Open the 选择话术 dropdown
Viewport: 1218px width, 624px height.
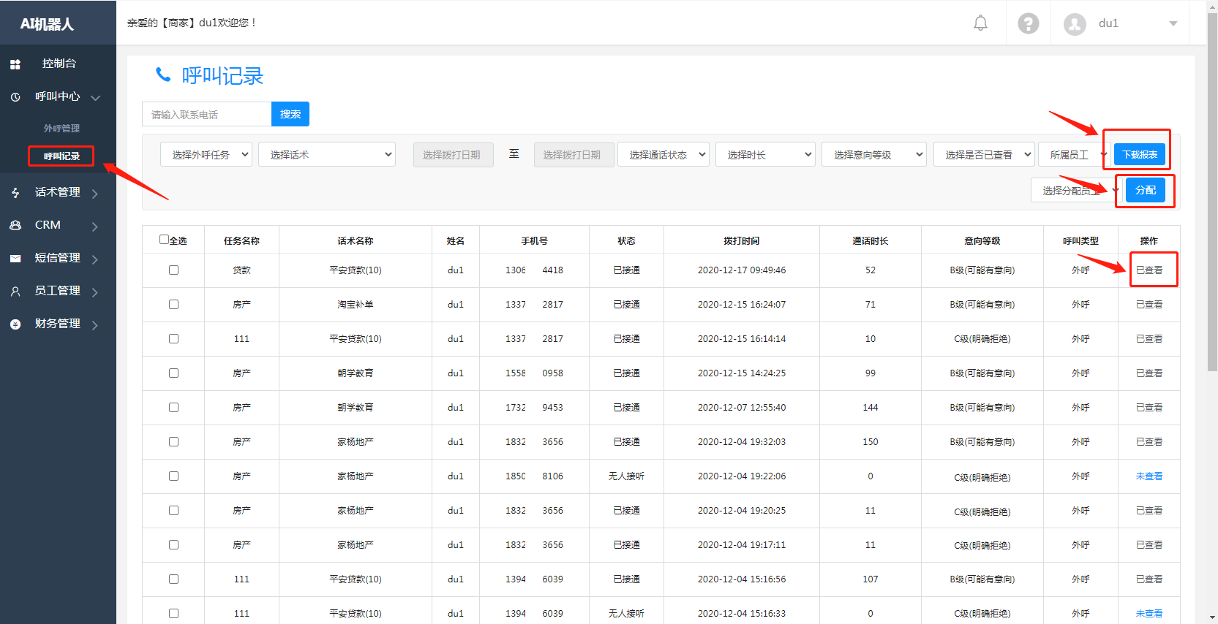(327, 154)
